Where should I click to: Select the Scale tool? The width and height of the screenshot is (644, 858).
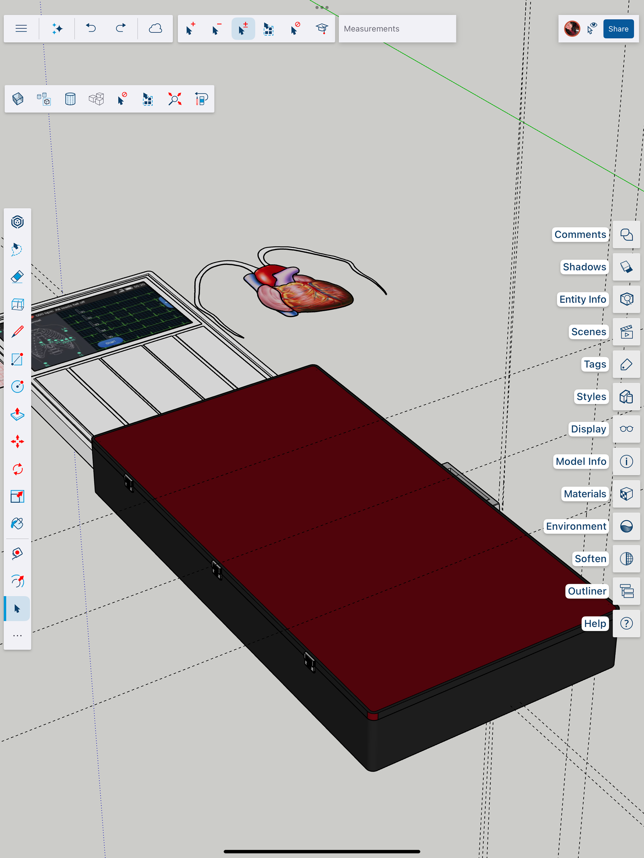[17, 496]
